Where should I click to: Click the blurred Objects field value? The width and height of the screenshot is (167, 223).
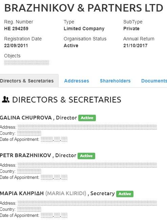[27, 62]
